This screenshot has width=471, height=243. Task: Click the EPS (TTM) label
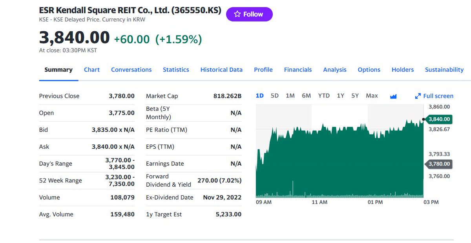(x=160, y=147)
